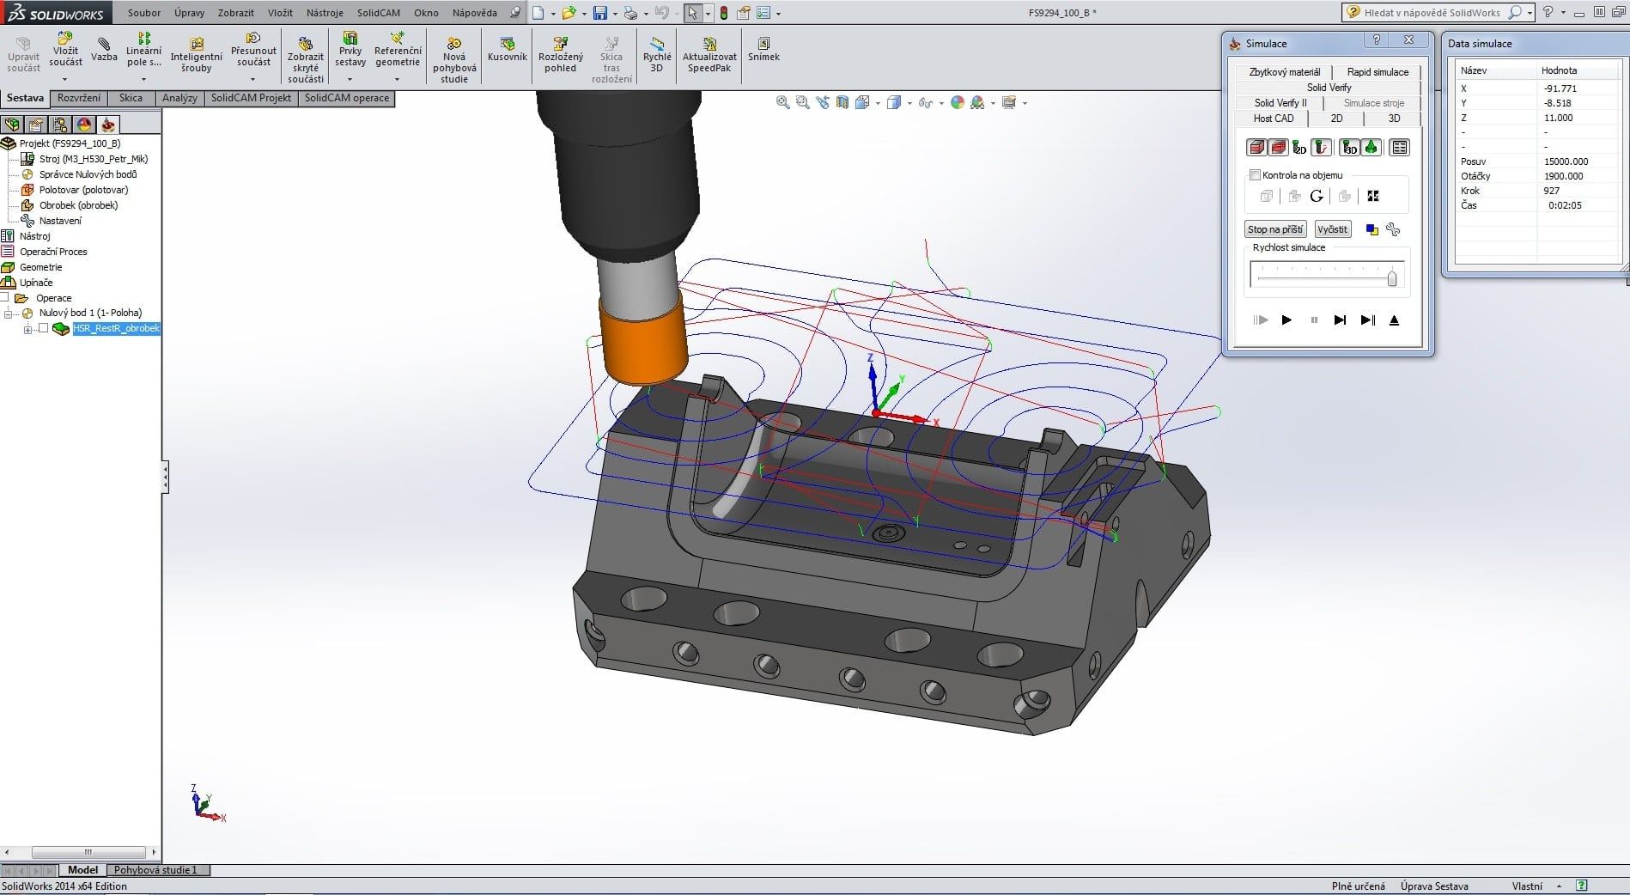Open the Vložit součást dropdown arrow
1630x895 pixels.
click(x=65, y=79)
